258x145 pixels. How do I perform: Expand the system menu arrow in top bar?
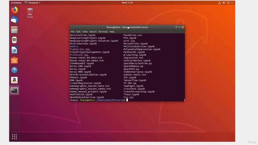click(x=232, y=3)
